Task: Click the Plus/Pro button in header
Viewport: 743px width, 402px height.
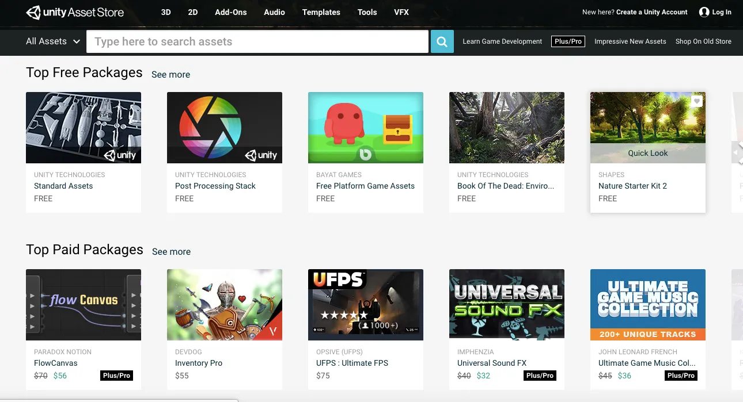Action: click(x=568, y=41)
